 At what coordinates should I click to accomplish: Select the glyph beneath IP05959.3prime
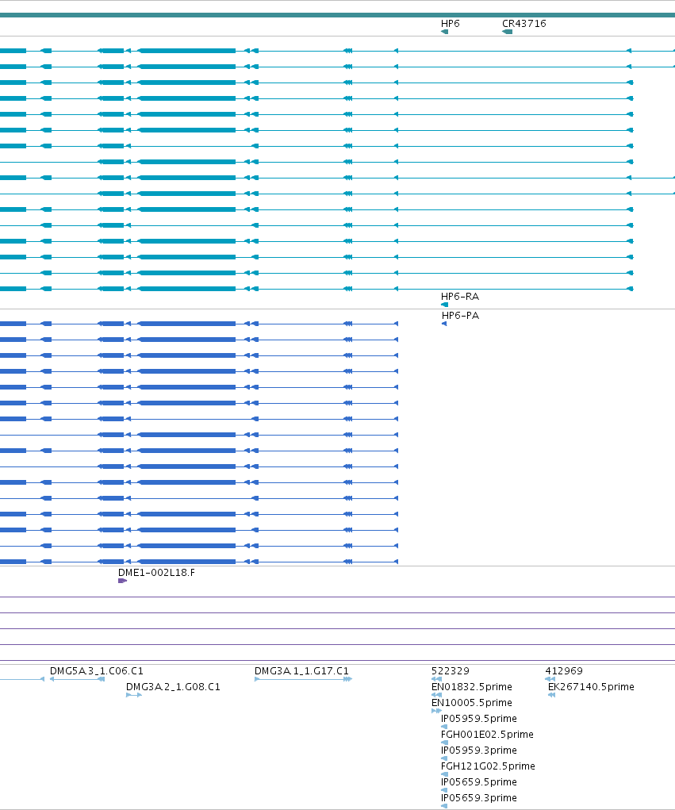click(444, 759)
